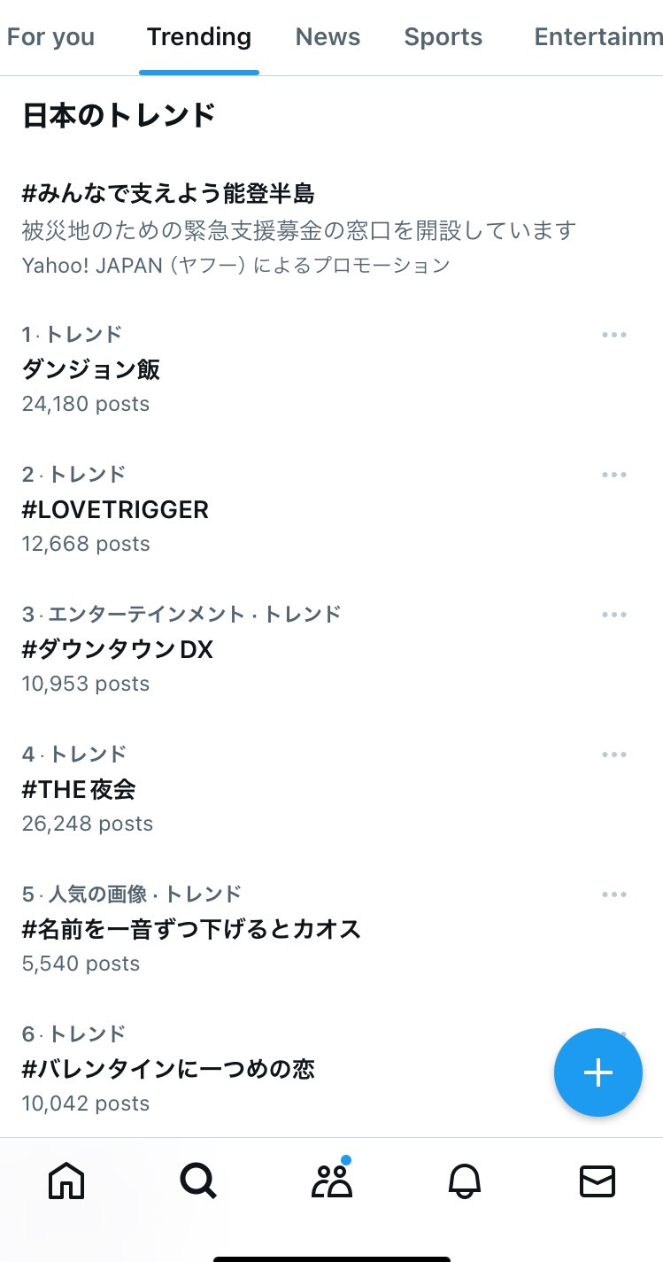This screenshot has height=1262, width=663.
Task: Open the Entertainment tab
Action: (597, 37)
